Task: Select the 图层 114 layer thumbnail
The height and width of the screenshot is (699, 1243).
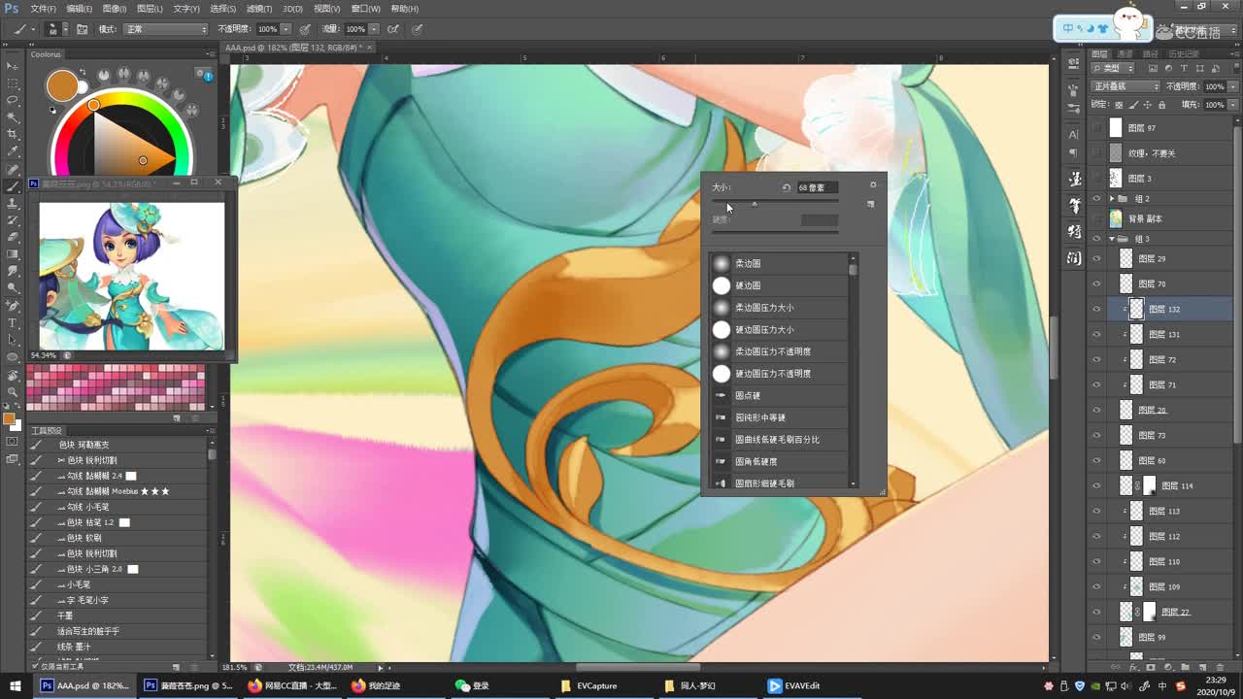Action: click(x=1125, y=485)
